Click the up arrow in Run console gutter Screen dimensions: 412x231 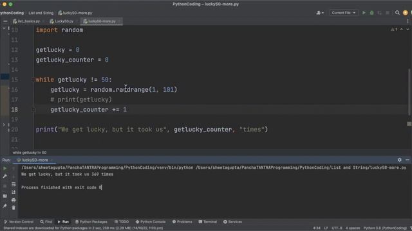(x=14, y=168)
